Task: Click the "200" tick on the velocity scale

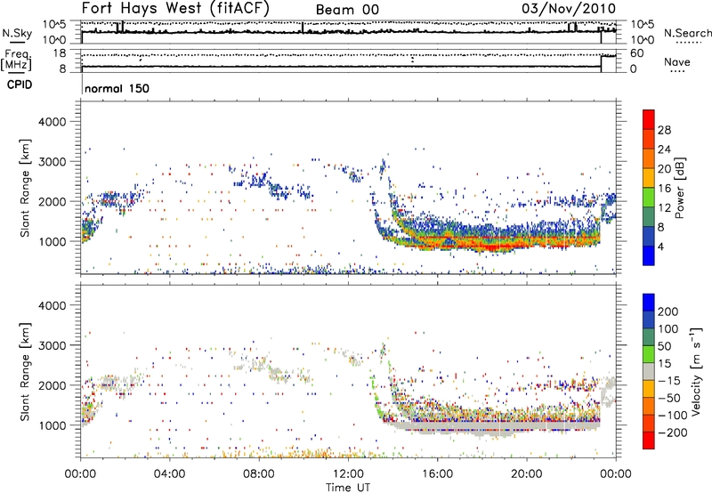Action: pos(668,311)
